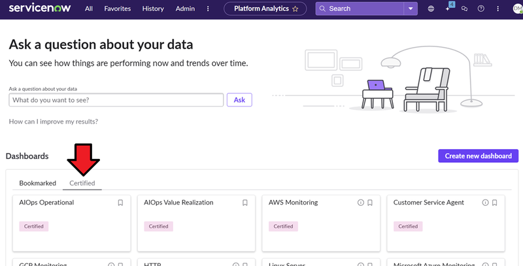The width and height of the screenshot is (523, 266).
Task: Open the chat conversations icon
Action: coord(464,9)
